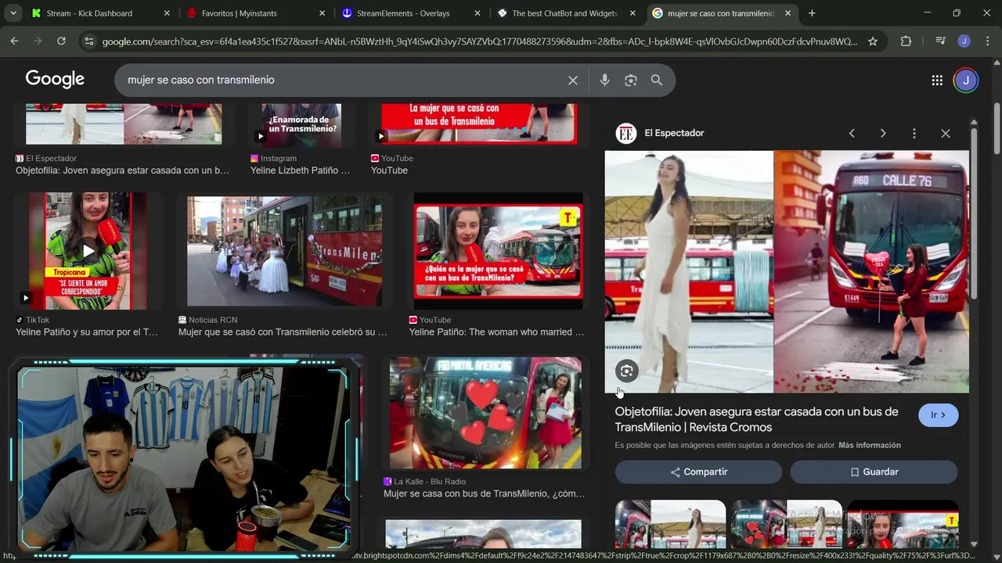This screenshot has height=563, width=1002.
Task: Open a new browser tab
Action: point(812,13)
